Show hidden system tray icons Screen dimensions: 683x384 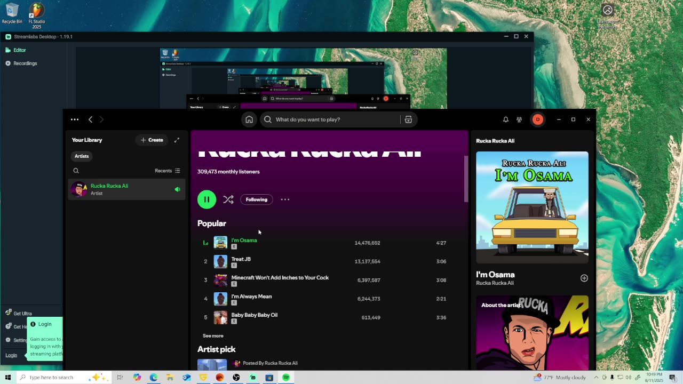596,378
